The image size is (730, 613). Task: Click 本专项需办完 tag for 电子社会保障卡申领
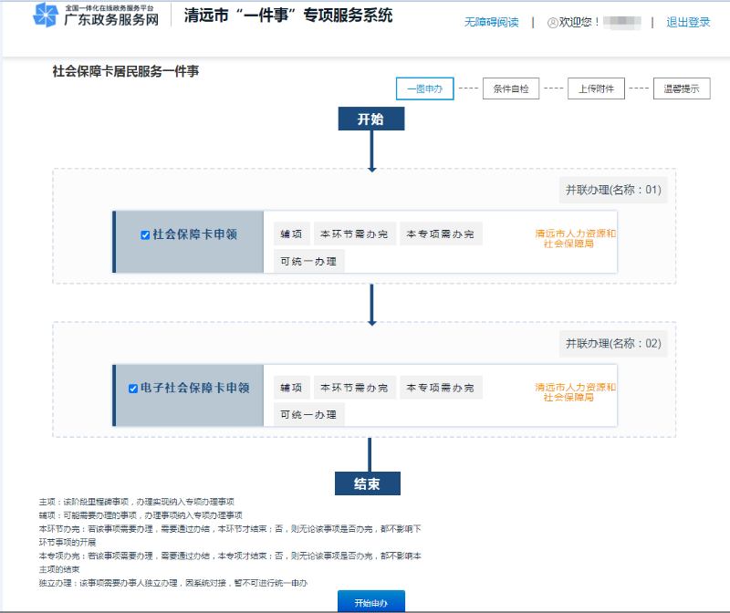441,388
